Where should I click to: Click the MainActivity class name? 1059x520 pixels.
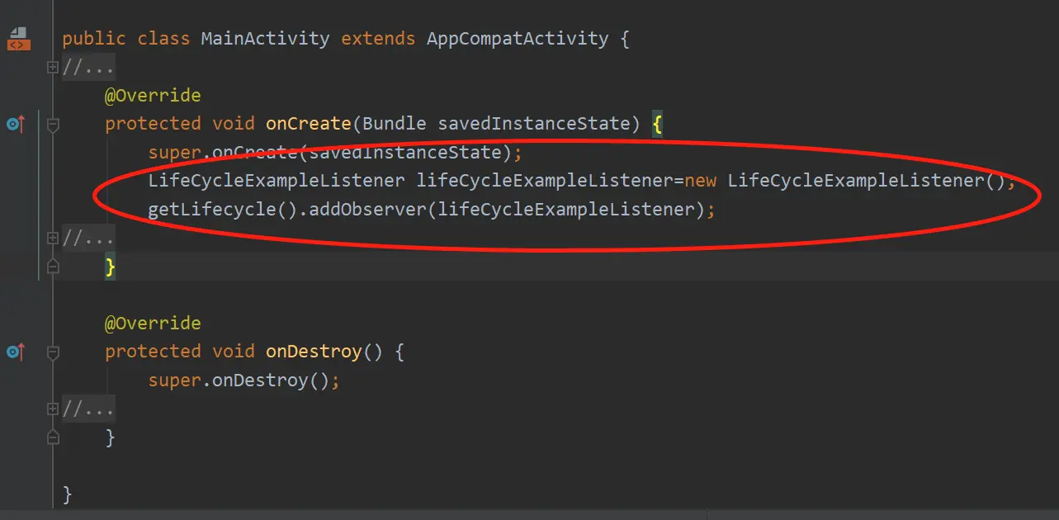pyautogui.click(x=265, y=39)
